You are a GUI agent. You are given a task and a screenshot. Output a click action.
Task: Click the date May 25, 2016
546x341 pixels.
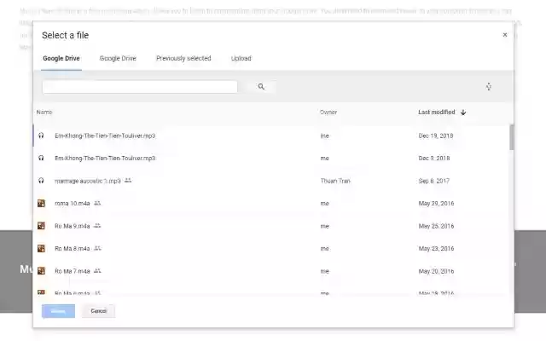point(436,226)
